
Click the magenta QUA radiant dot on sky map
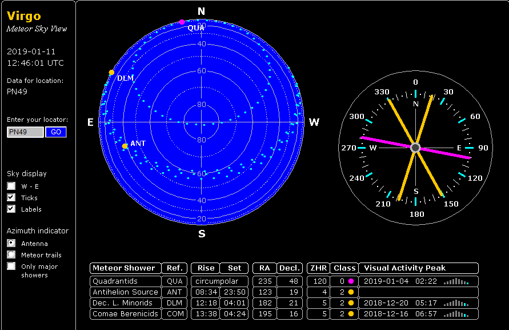pos(182,22)
